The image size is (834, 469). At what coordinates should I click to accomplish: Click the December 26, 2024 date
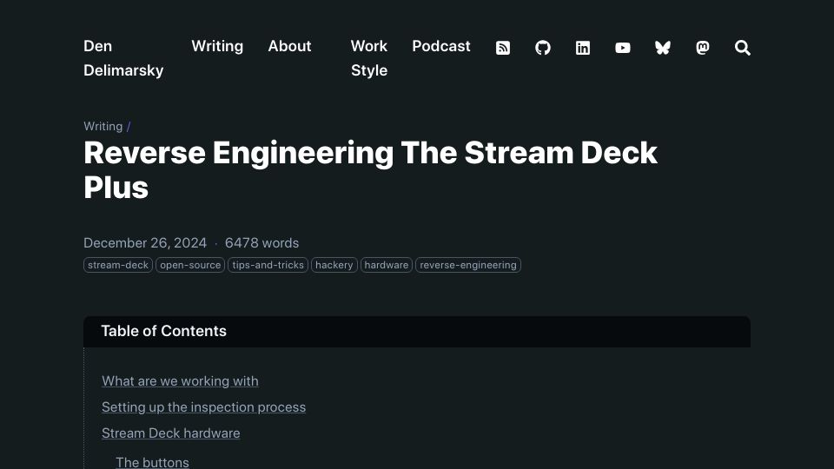click(x=145, y=243)
